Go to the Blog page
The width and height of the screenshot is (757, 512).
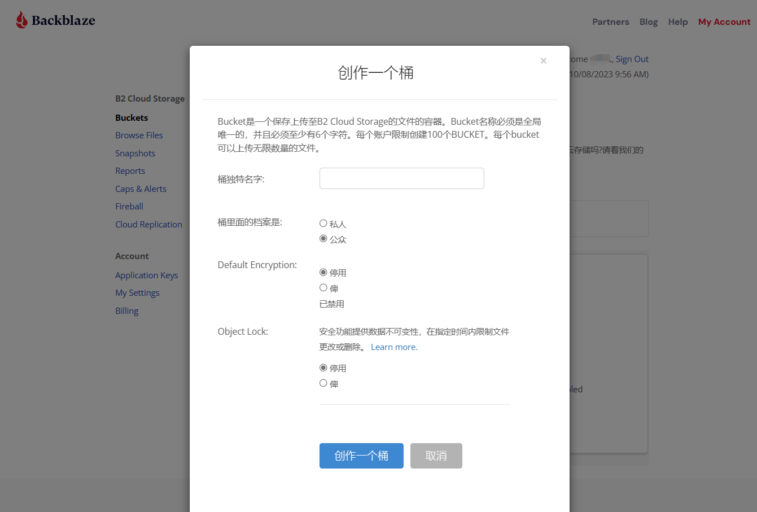pos(648,22)
